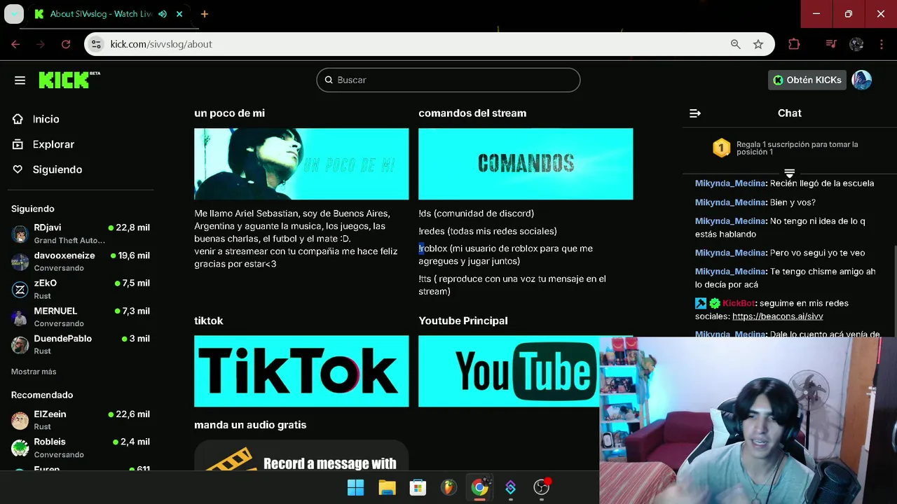Open the media control icon in the toolbar
Viewport: 897px width, 504px height.
(831, 44)
